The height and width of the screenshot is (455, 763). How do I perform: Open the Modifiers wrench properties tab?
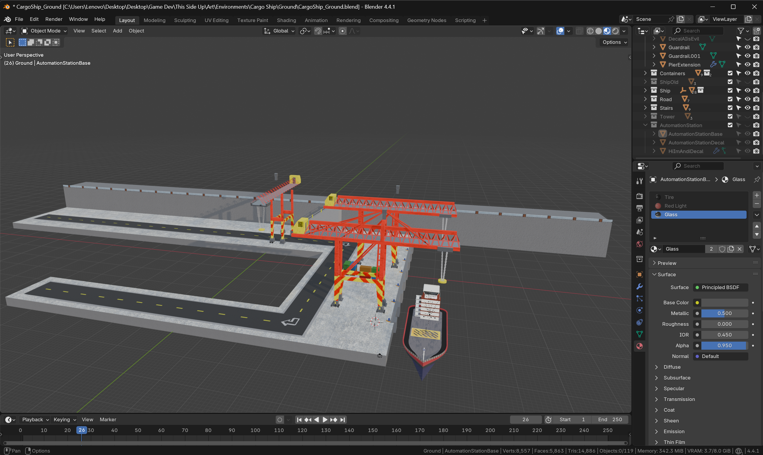point(640,286)
